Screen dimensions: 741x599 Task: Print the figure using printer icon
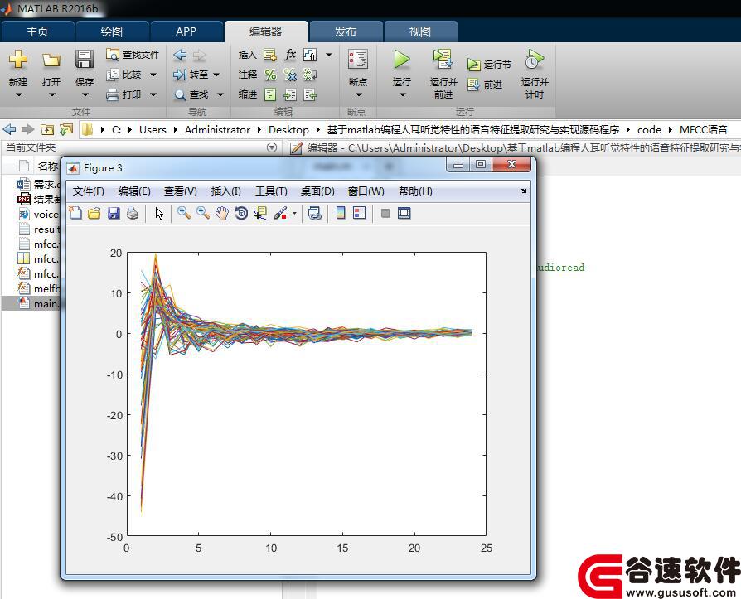pos(133,213)
